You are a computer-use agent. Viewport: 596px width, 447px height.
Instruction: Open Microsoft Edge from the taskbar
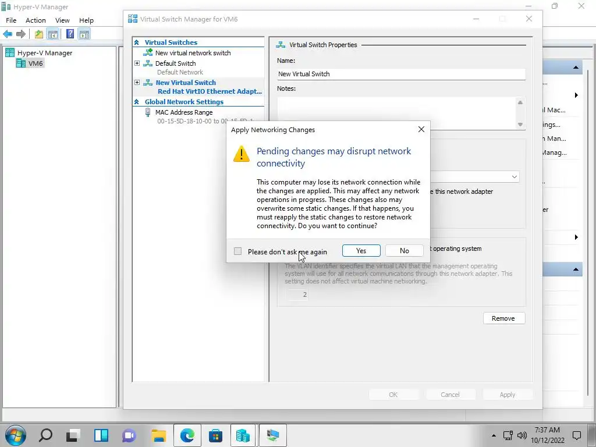(187, 435)
